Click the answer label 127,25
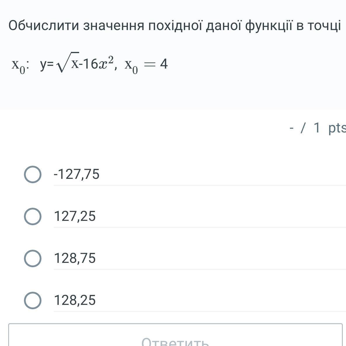 75,216
